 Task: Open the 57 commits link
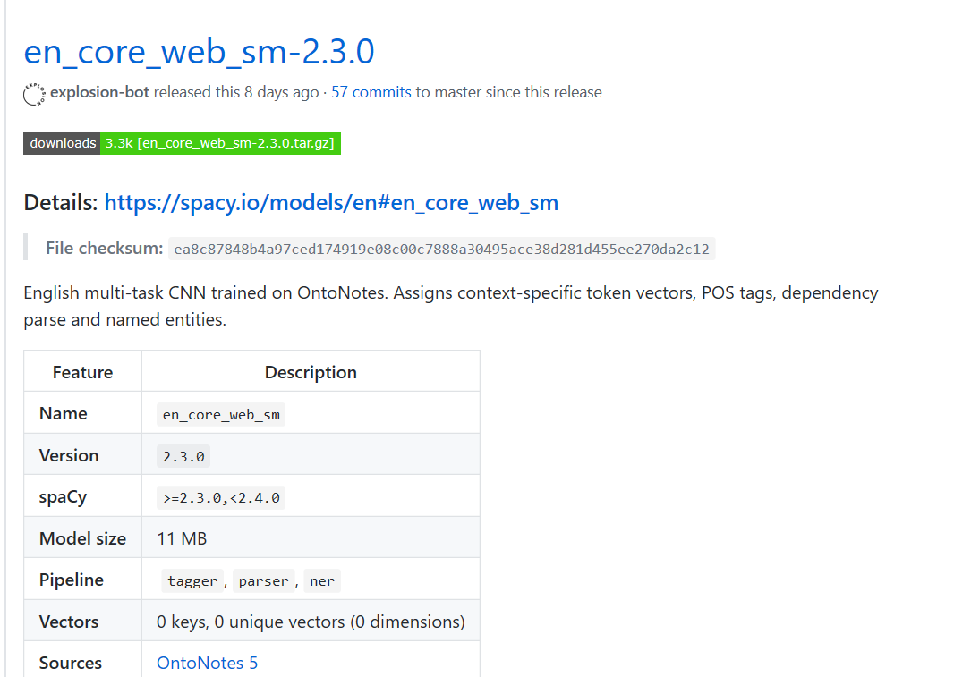click(371, 92)
